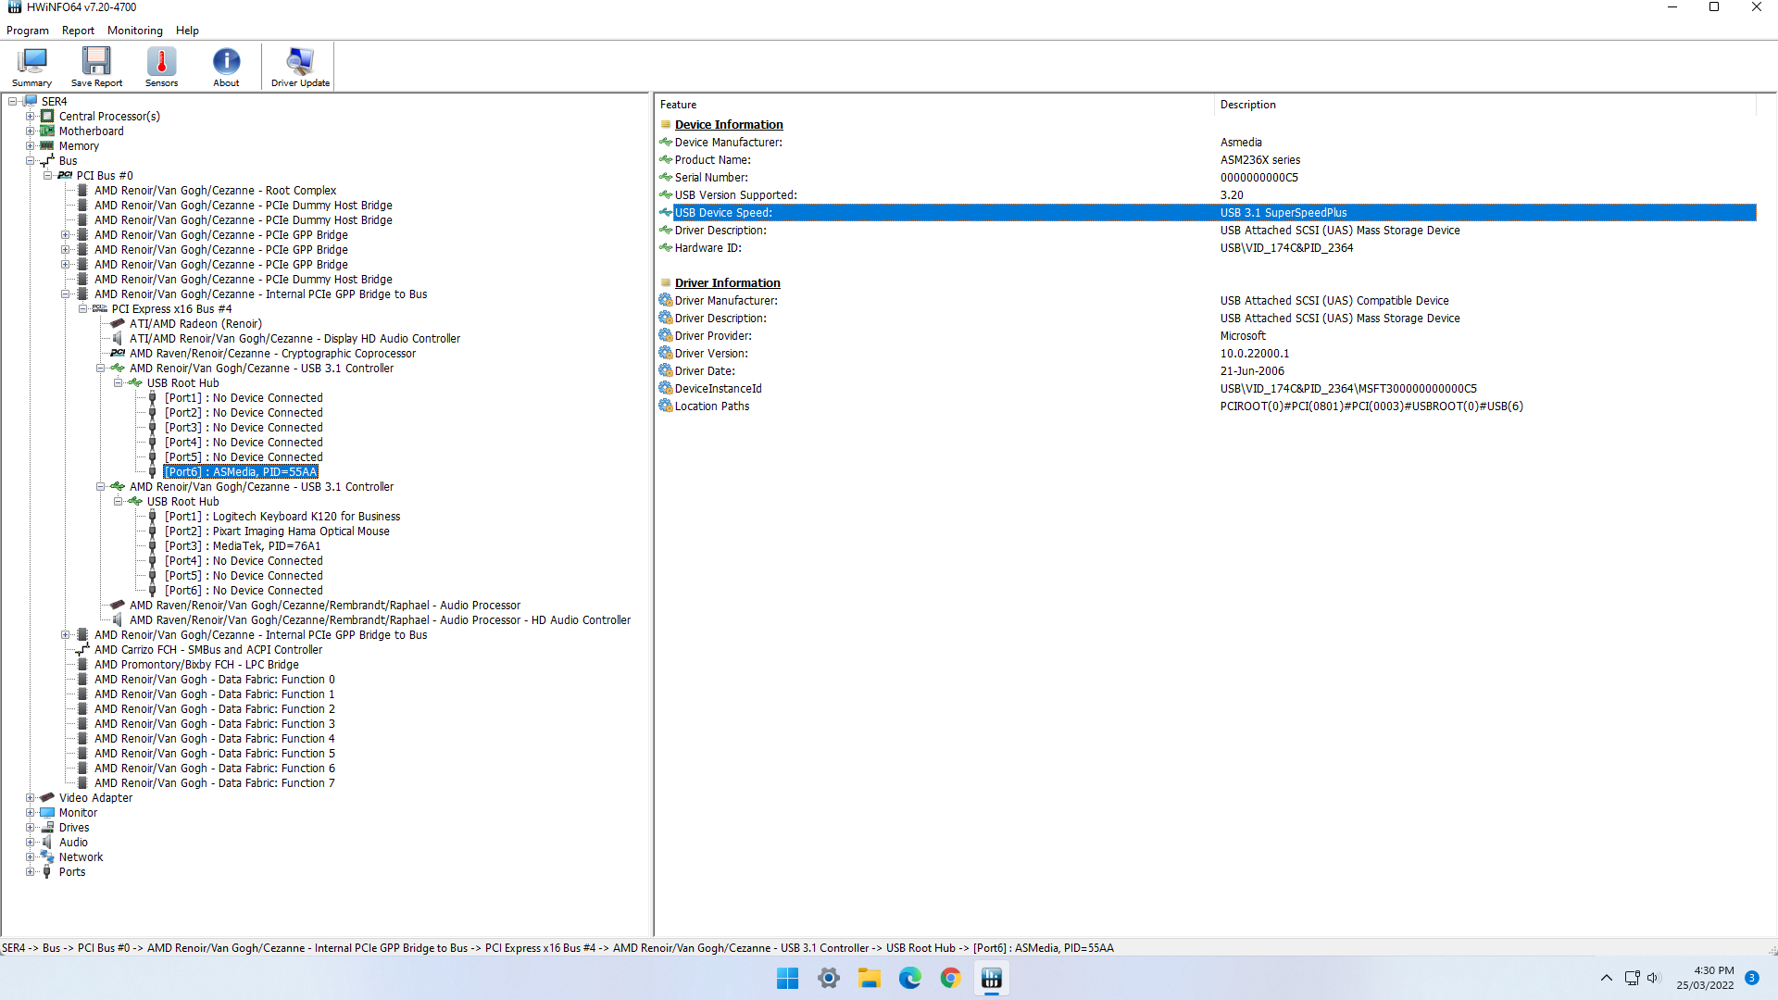
Task: Click the Video Adapter card icon
Action: click(47, 797)
